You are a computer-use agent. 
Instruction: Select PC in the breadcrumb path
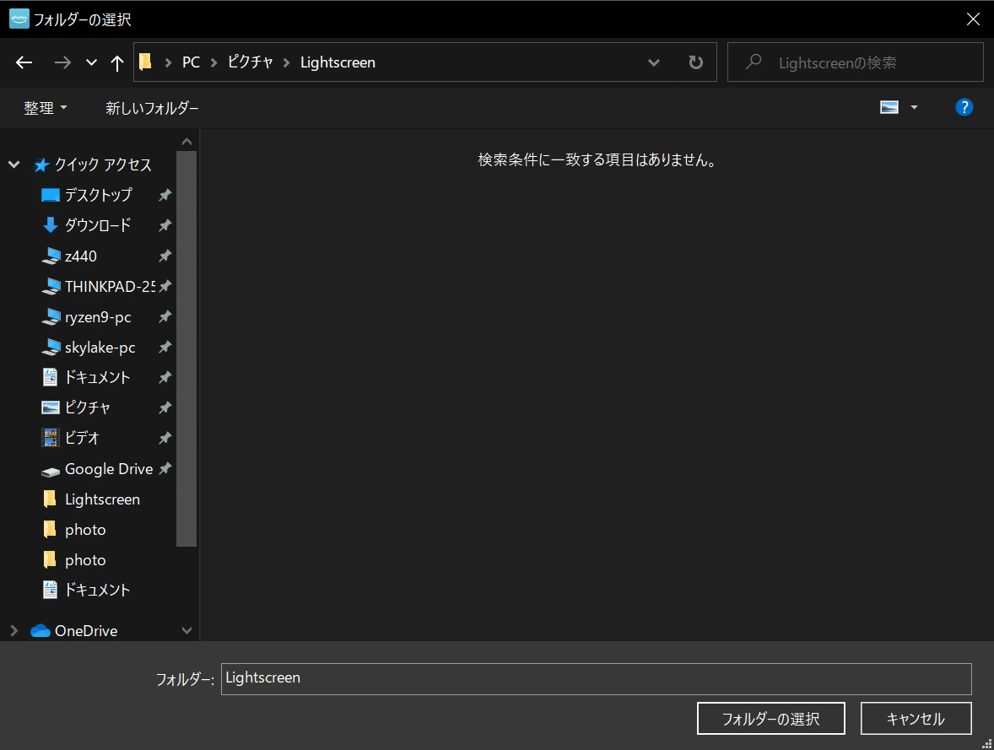[x=191, y=62]
